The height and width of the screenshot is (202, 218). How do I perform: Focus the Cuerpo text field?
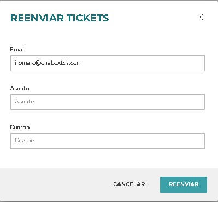pos(108,141)
